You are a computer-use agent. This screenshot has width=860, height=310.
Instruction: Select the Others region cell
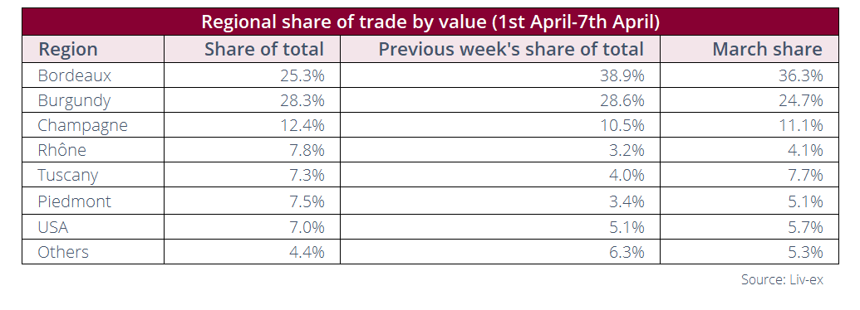pos(63,251)
